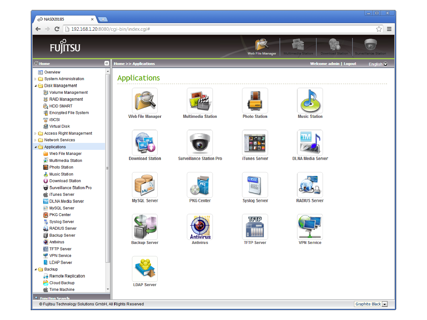Viewport: 427px width, 320px height.
Task: Click the Fujitsu logo in the banner
Action: (65, 47)
